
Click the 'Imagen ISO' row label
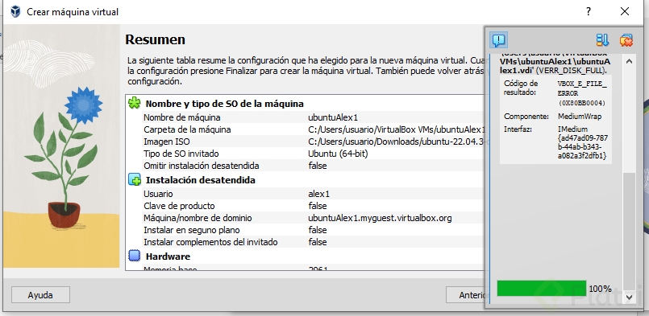pyautogui.click(x=166, y=142)
